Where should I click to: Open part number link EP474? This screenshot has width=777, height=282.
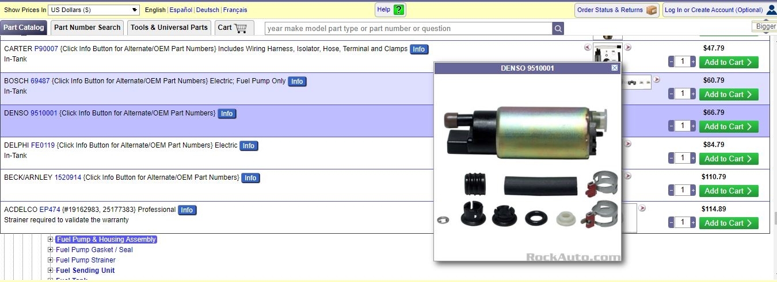click(x=49, y=210)
